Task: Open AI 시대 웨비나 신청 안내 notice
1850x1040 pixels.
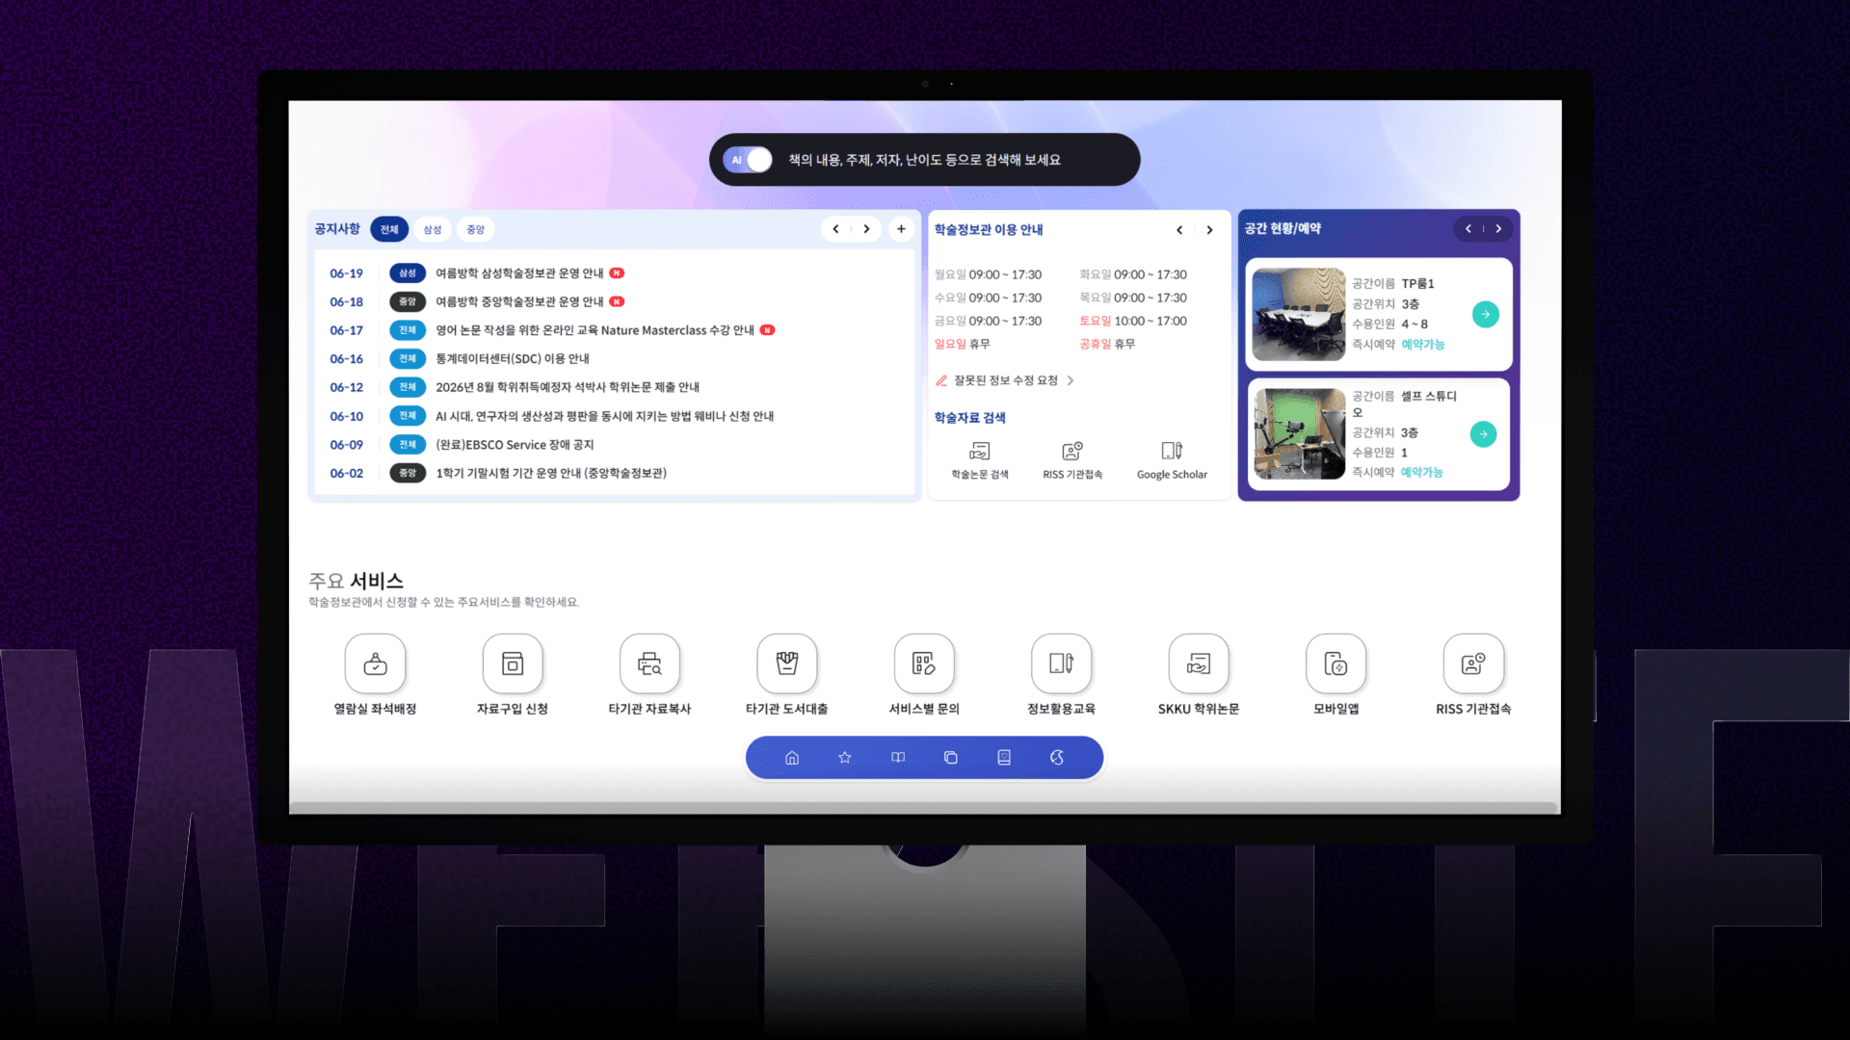Action: [604, 416]
